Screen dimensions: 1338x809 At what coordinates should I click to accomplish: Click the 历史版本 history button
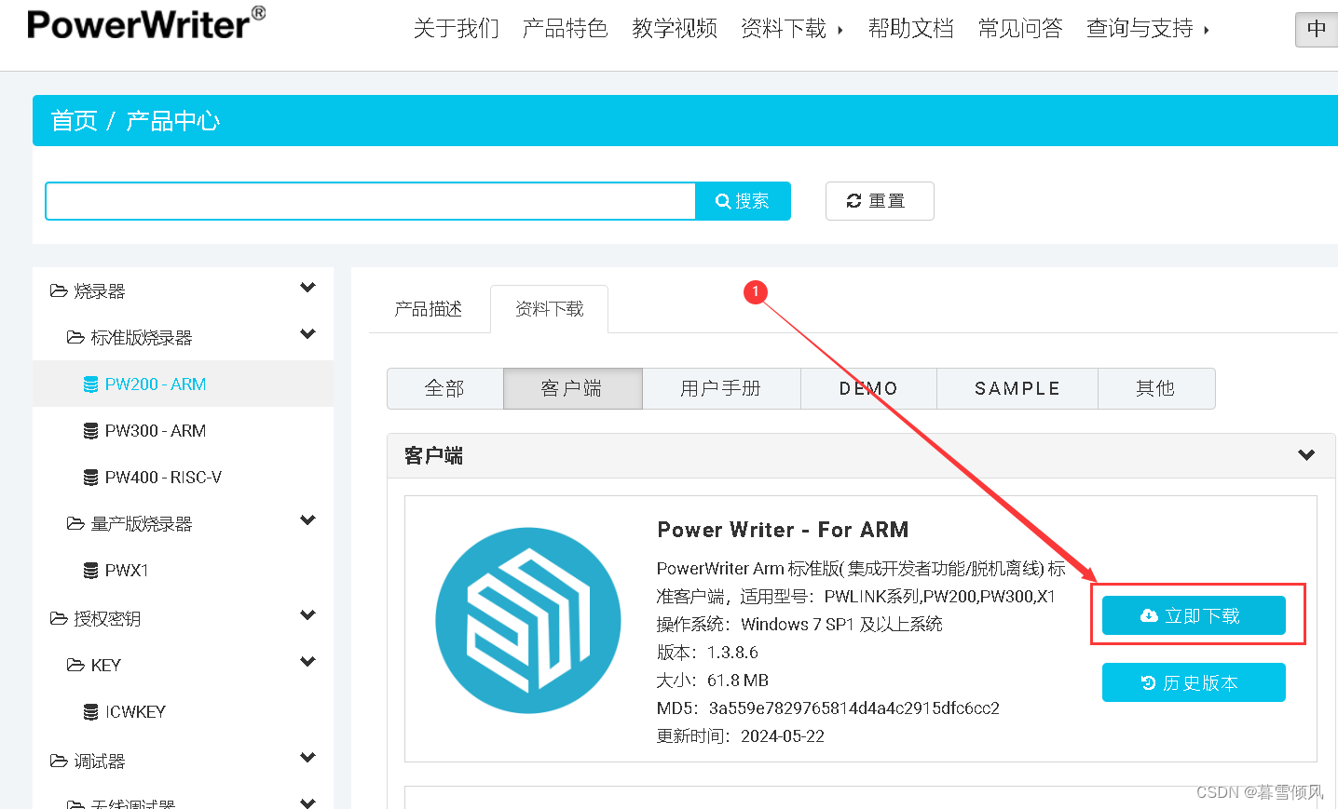[x=1194, y=682]
